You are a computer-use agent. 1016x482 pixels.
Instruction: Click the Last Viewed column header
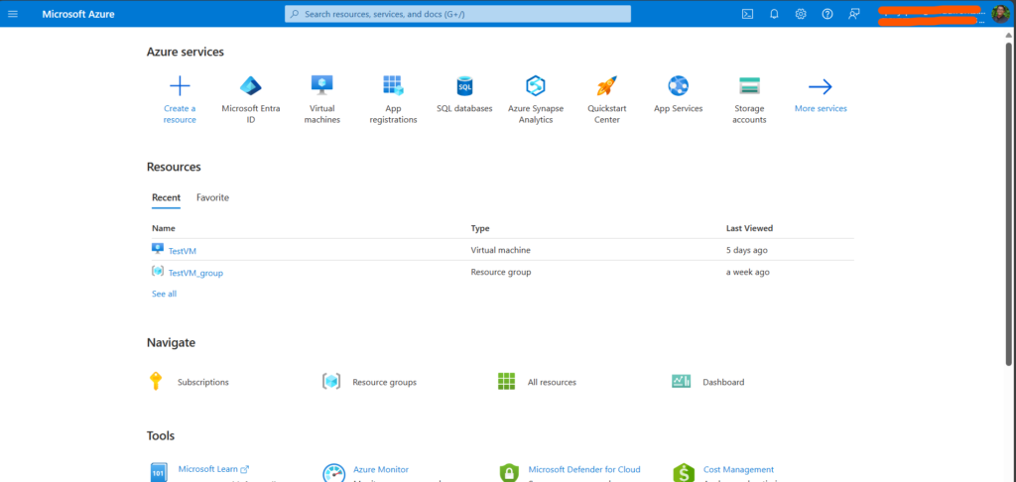point(750,228)
